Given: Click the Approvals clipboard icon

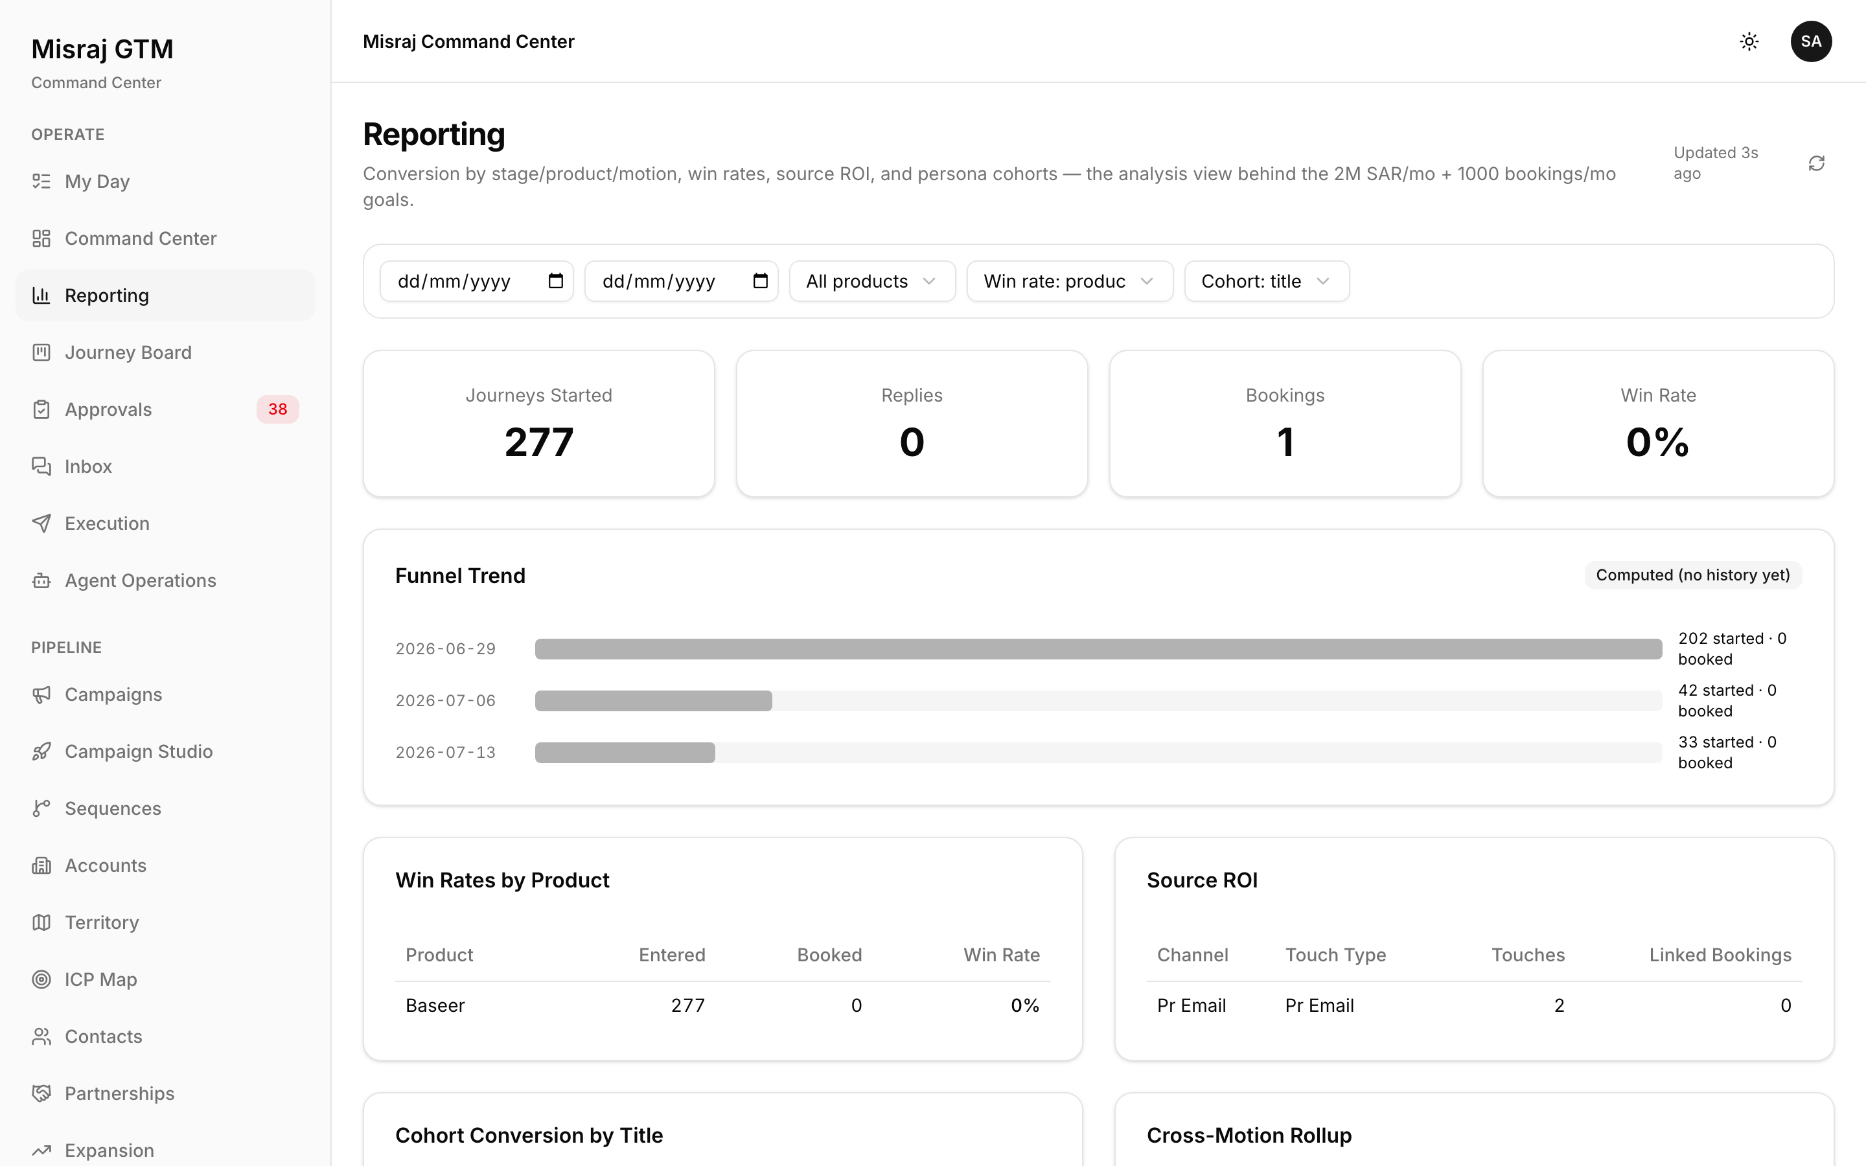Looking at the screenshot, I should point(41,409).
